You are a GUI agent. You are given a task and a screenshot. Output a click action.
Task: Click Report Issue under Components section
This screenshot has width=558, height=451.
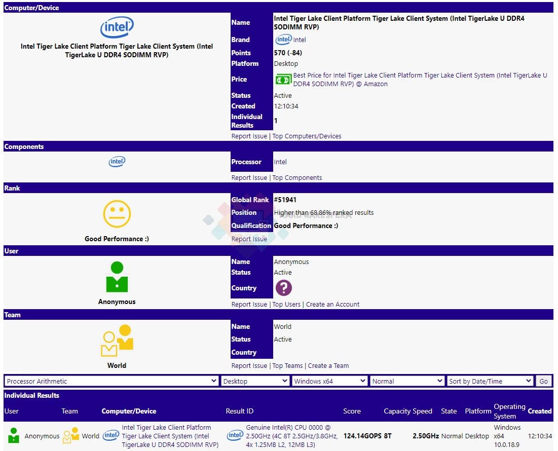pyautogui.click(x=249, y=177)
